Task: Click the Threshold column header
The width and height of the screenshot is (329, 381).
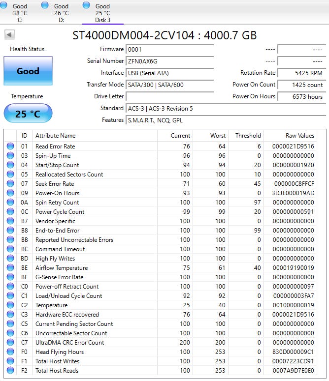Action: [246, 136]
